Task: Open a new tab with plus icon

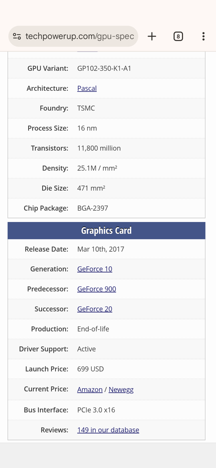Action: (152, 36)
